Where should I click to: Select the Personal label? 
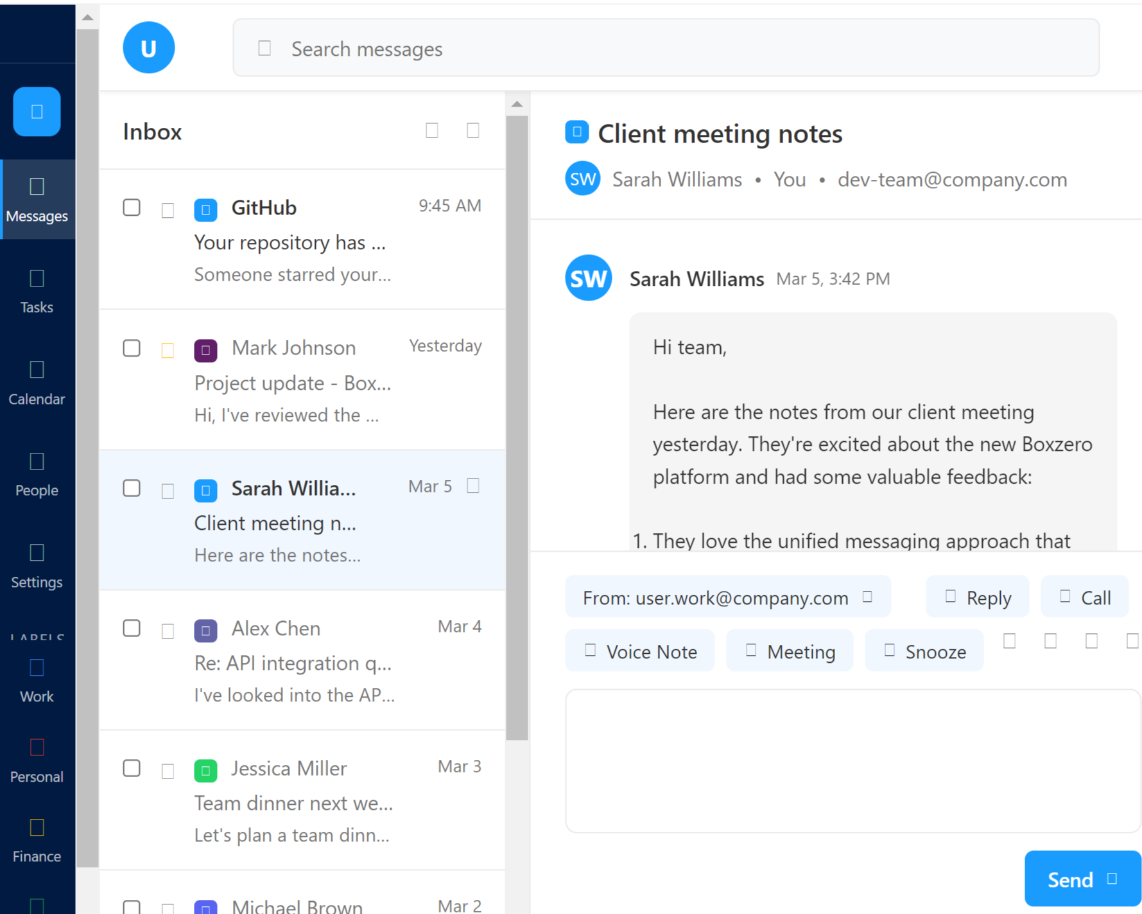(37, 761)
